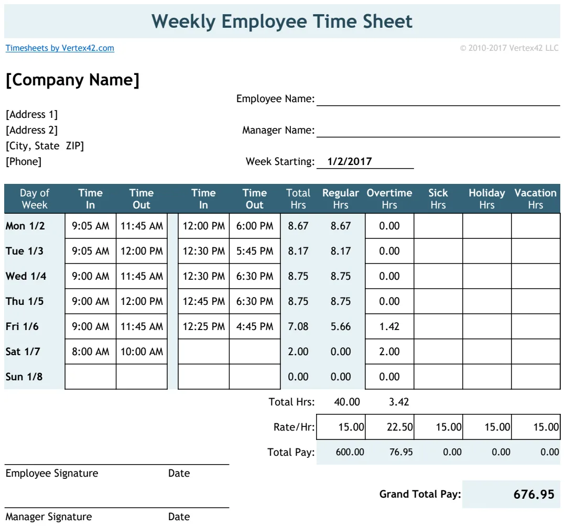Click the Fri 1/6 Time Out cell 4:45 PM

click(x=255, y=326)
